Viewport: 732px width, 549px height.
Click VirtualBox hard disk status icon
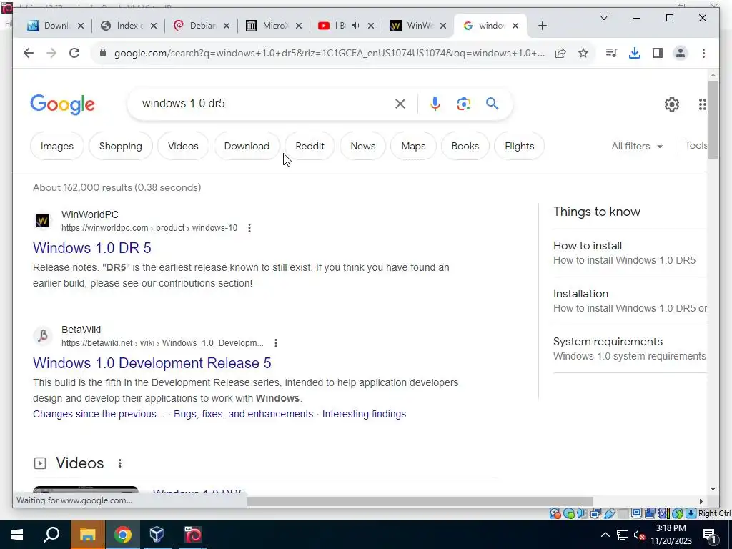(555, 513)
